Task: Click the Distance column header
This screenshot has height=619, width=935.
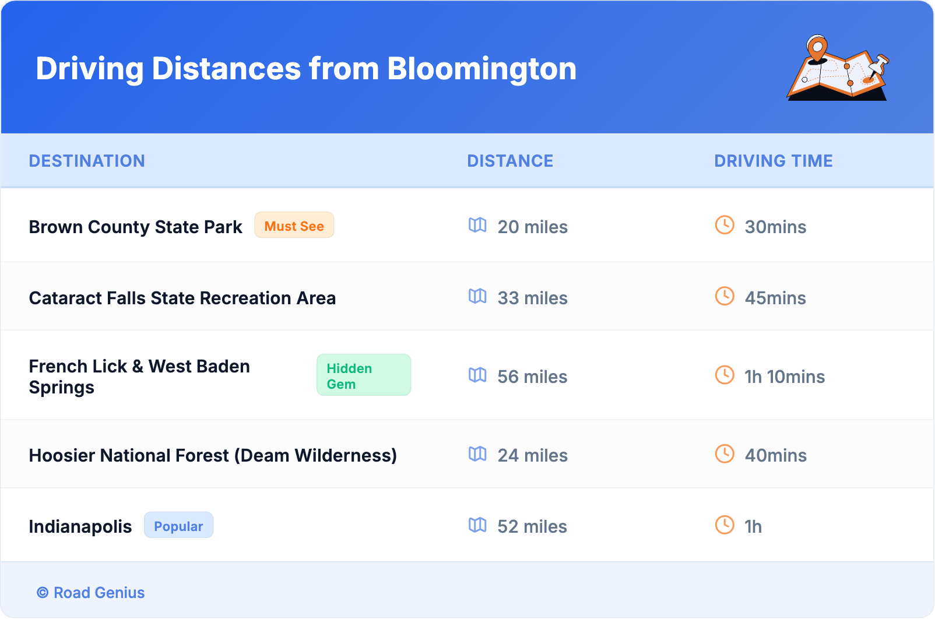Action: [x=510, y=161]
